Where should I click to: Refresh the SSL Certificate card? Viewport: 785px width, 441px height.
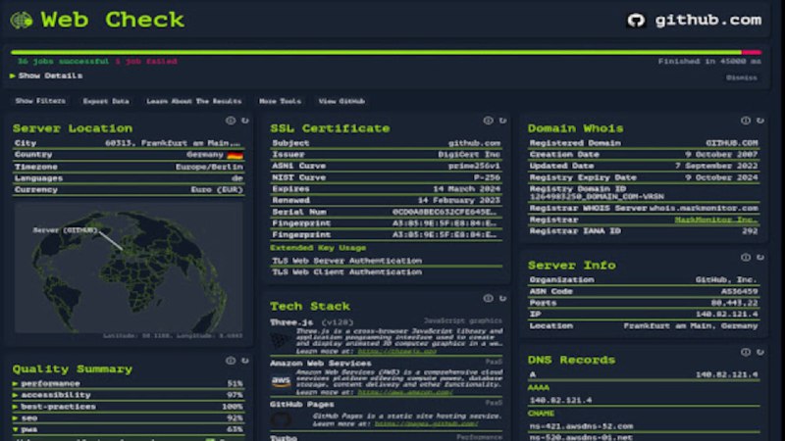click(502, 121)
